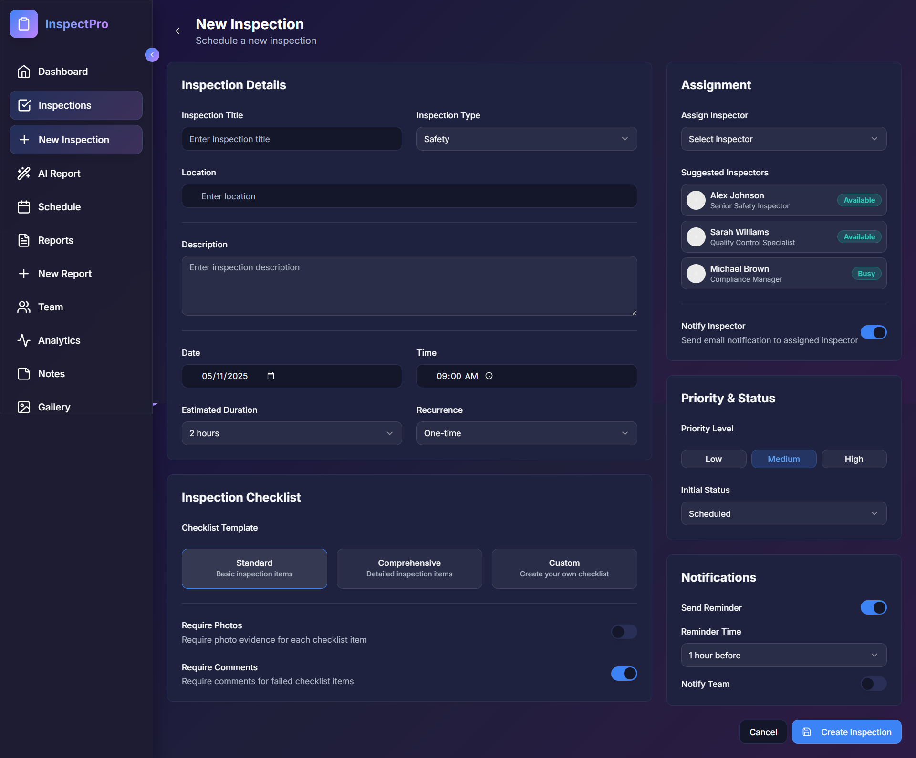
Task: Choose the Comprehensive checklist template
Action: pyautogui.click(x=409, y=568)
